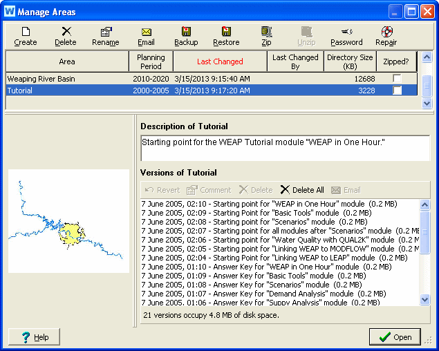Click the 2000-2005 planning period cell
The image size is (439, 351).
coord(151,91)
